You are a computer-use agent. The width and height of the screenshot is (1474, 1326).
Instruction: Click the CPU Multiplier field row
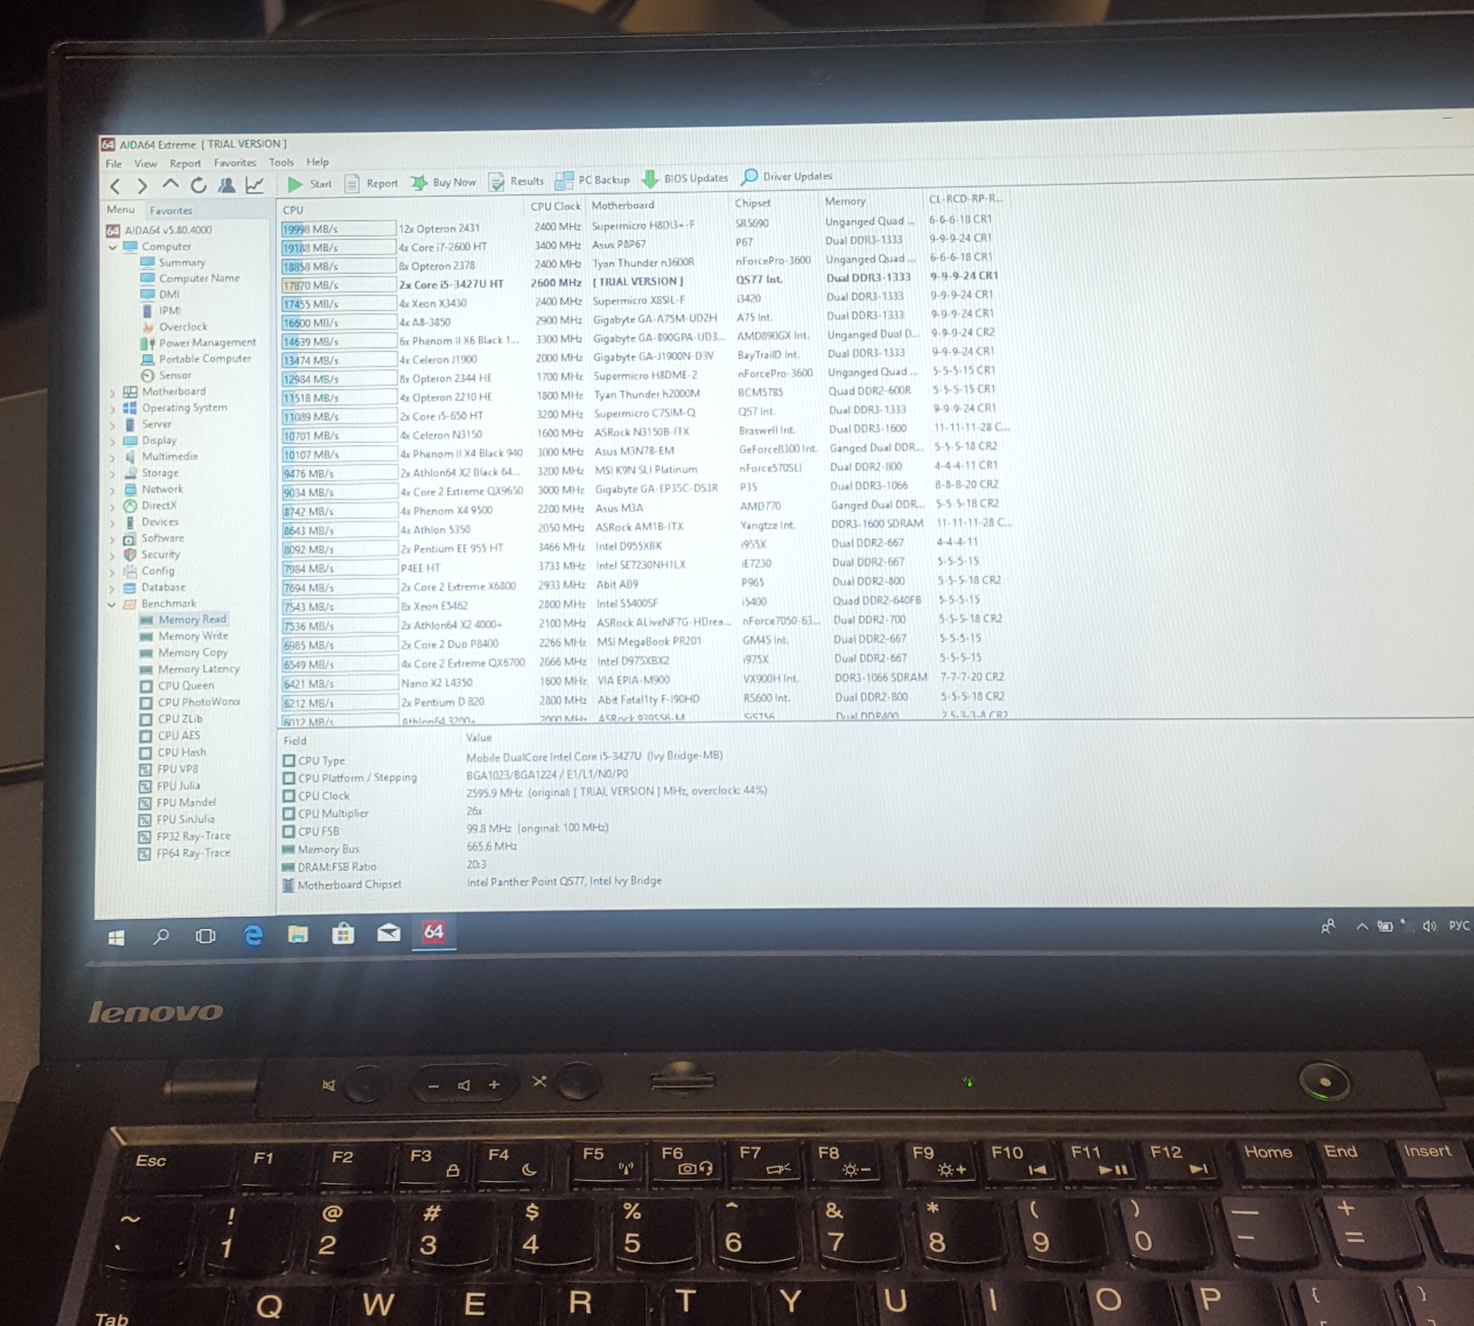click(x=384, y=812)
